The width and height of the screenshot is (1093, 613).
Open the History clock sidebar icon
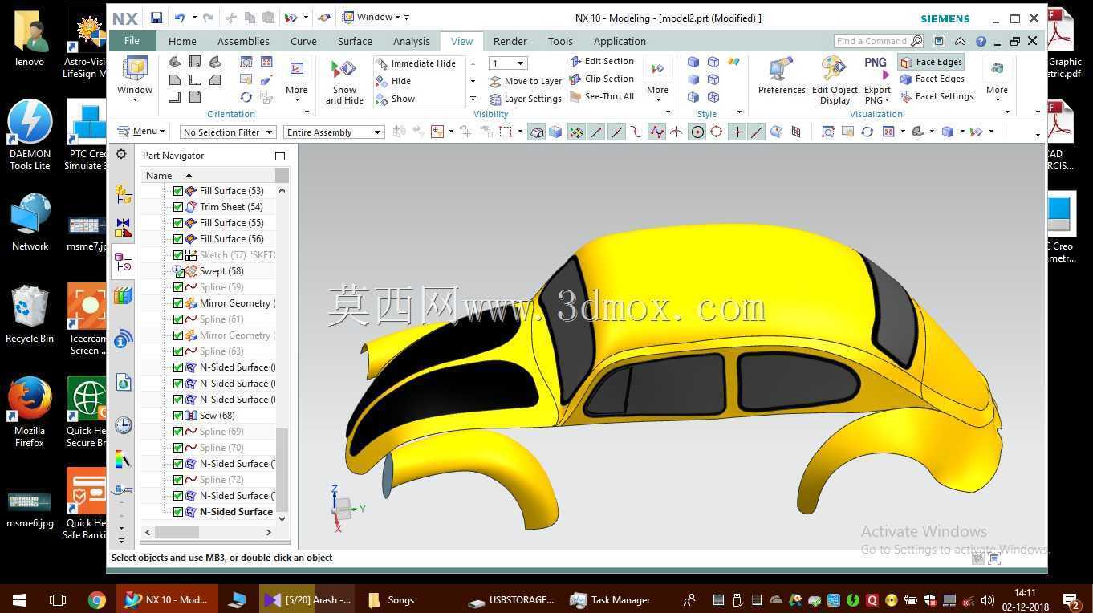point(123,425)
